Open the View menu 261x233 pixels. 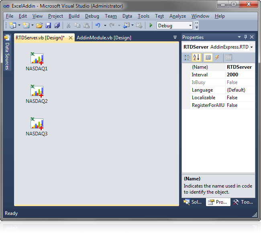(x=37, y=16)
